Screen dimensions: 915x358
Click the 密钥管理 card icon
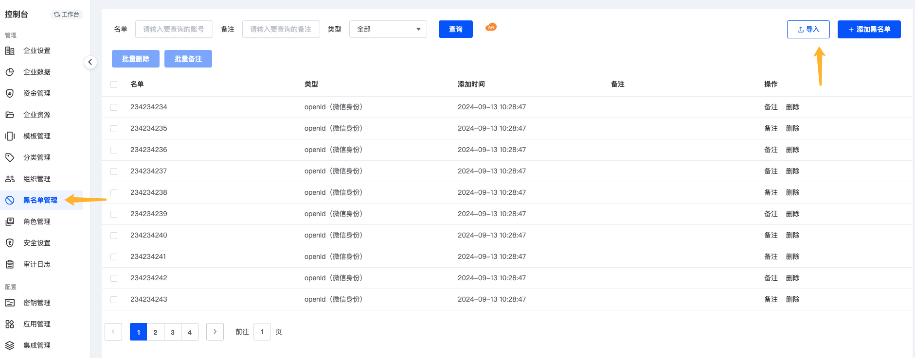10,303
